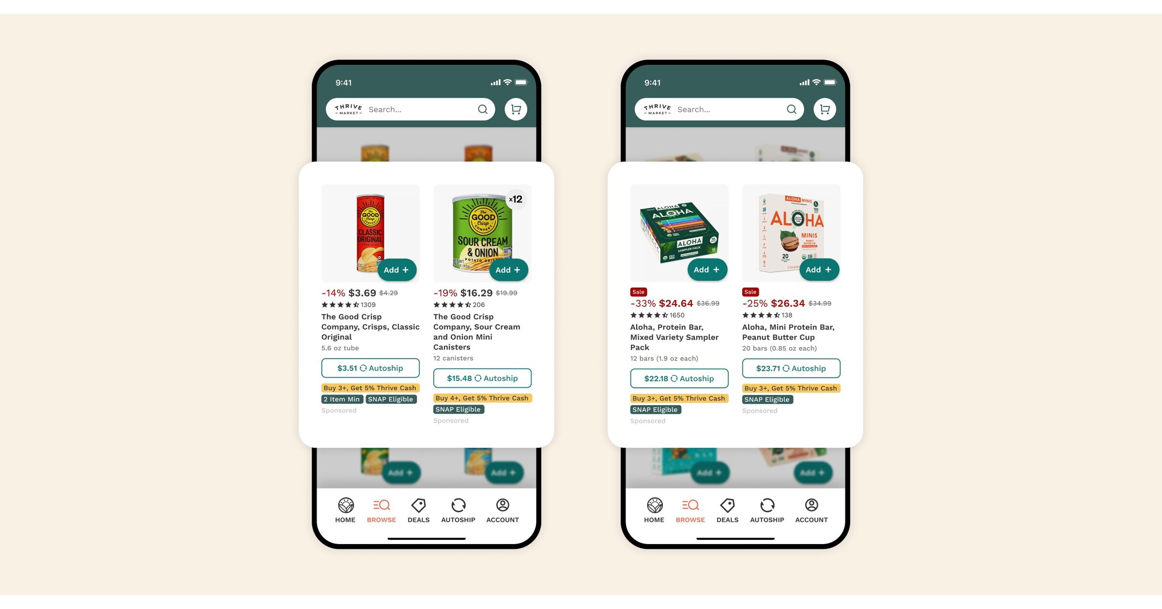
Task: Tap the Thrive Market logo icon
Action: coord(347,109)
